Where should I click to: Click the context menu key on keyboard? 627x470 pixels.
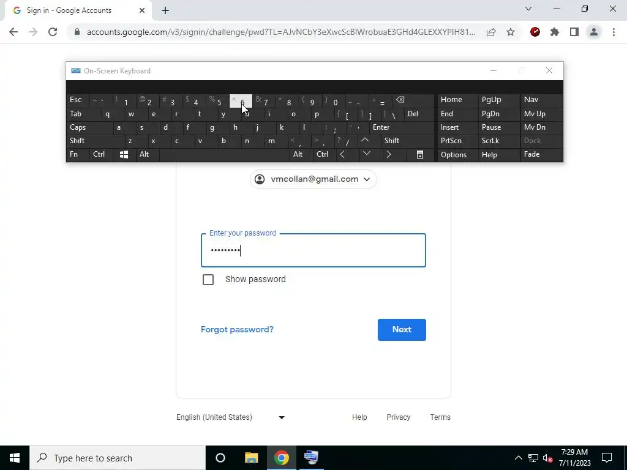click(x=420, y=155)
